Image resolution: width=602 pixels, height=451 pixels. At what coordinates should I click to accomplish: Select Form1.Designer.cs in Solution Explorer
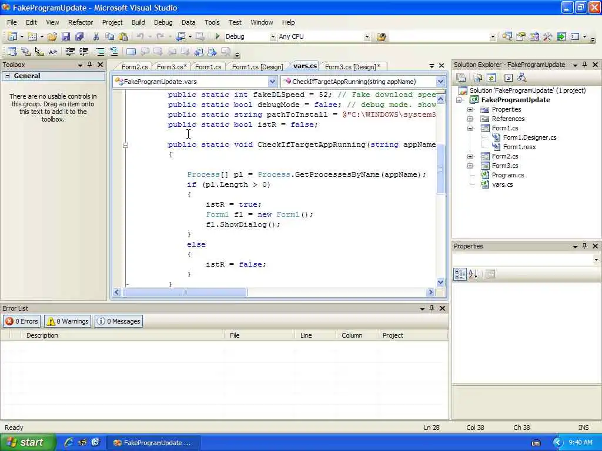pos(530,137)
